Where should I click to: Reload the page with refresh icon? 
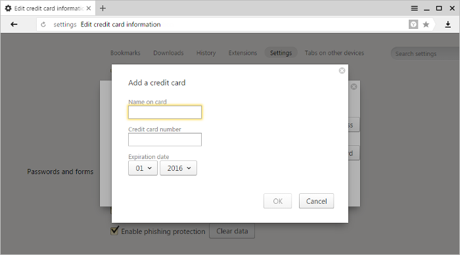click(x=43, y=24)
